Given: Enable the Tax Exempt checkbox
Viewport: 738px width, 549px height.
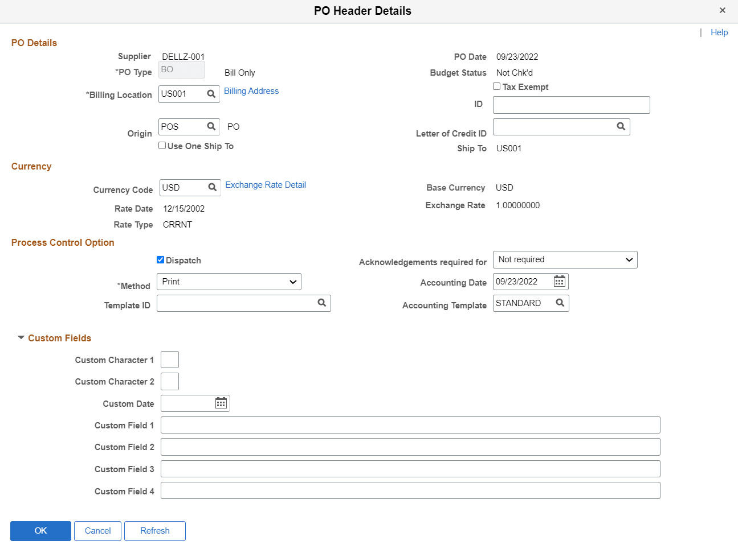Looking at the screenshot, I should pos(496,86).
